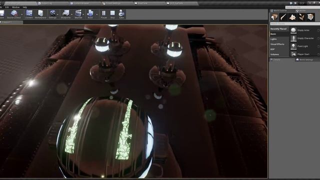320x180 pixels.
Task: Switch to the Modes tab
Action: point(302,10)
